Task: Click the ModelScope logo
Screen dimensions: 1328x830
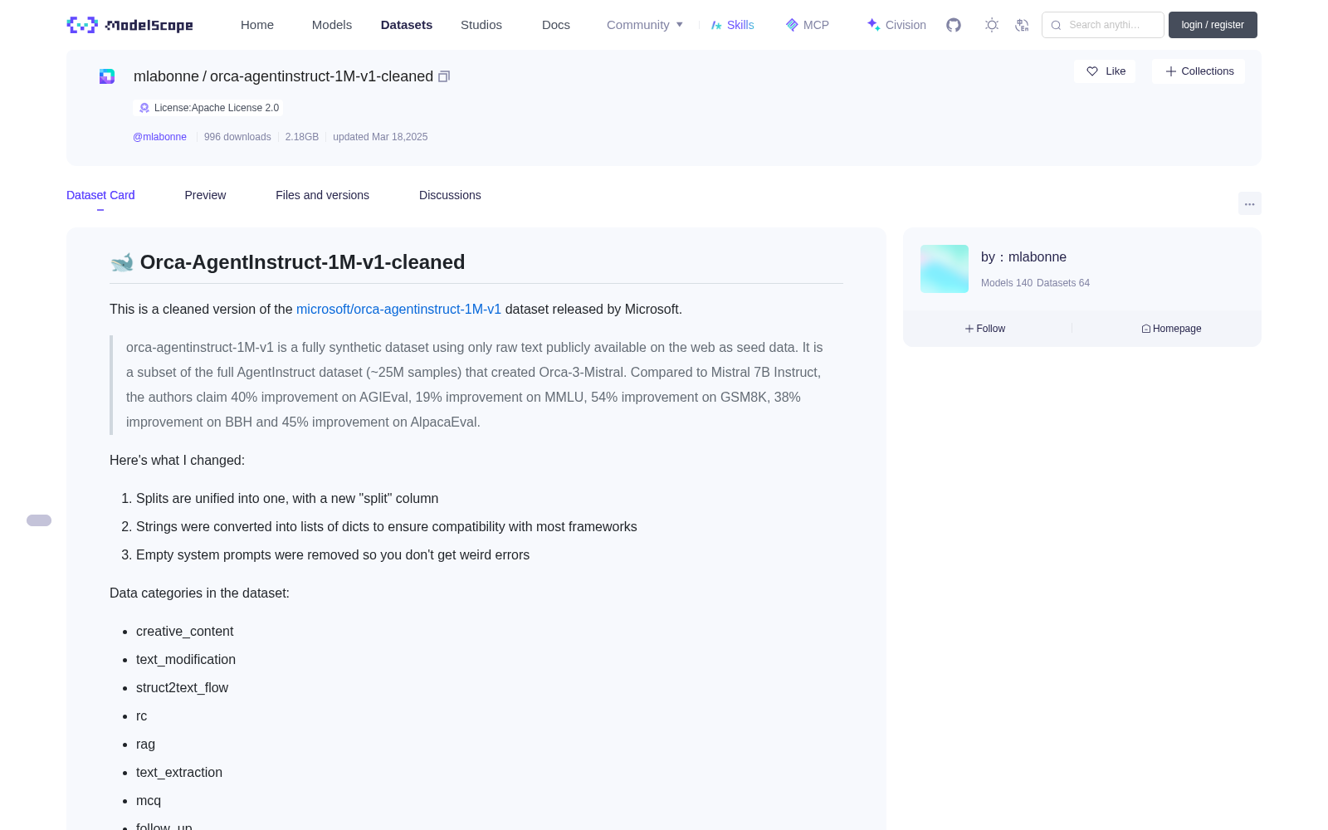Action: pyautogui.click(x=129, y=25)
